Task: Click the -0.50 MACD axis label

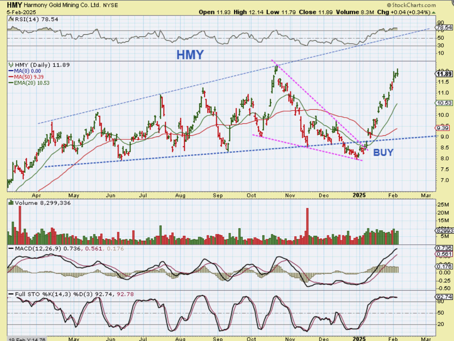Action: (x=444, y=288)
